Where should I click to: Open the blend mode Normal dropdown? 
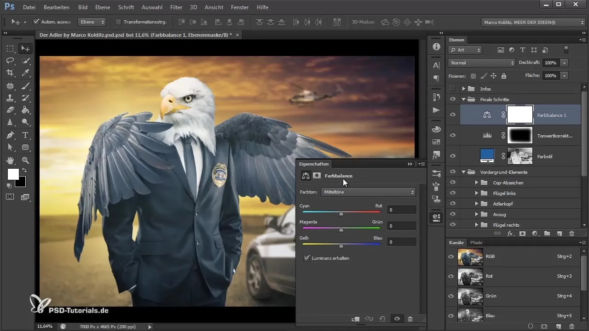[482, 63]
